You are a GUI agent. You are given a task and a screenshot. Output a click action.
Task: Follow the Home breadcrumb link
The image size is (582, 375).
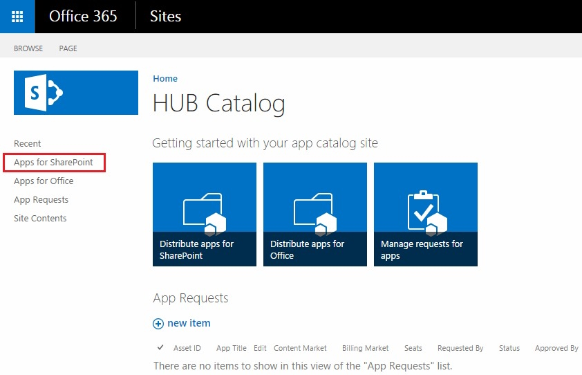point(165,78)
